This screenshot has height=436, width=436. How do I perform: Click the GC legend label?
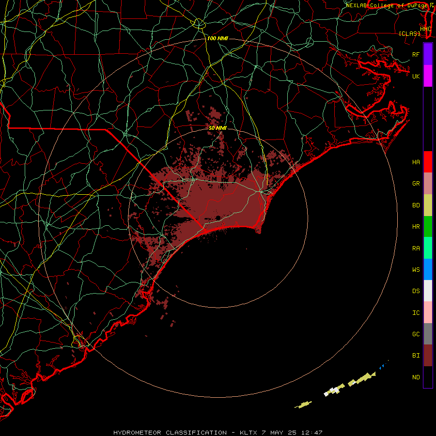416,334
